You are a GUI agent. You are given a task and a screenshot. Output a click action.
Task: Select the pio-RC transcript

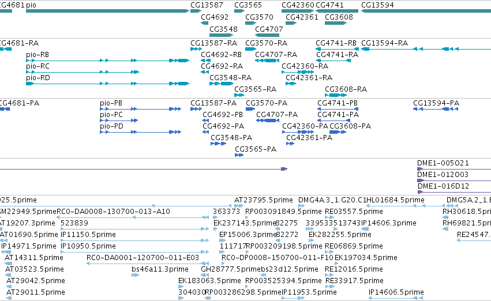pos(83,72)
